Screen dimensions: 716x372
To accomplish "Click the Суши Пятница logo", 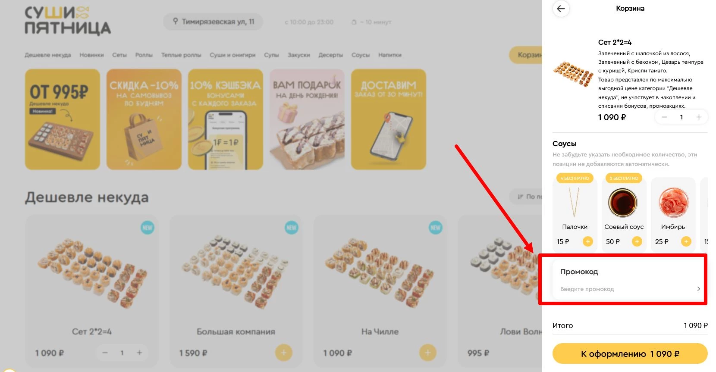I will (x=68, y=20).
